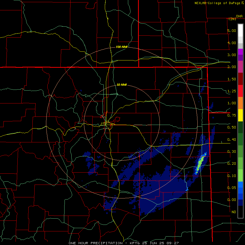Click the 4.00 legend value

point(232,43)
